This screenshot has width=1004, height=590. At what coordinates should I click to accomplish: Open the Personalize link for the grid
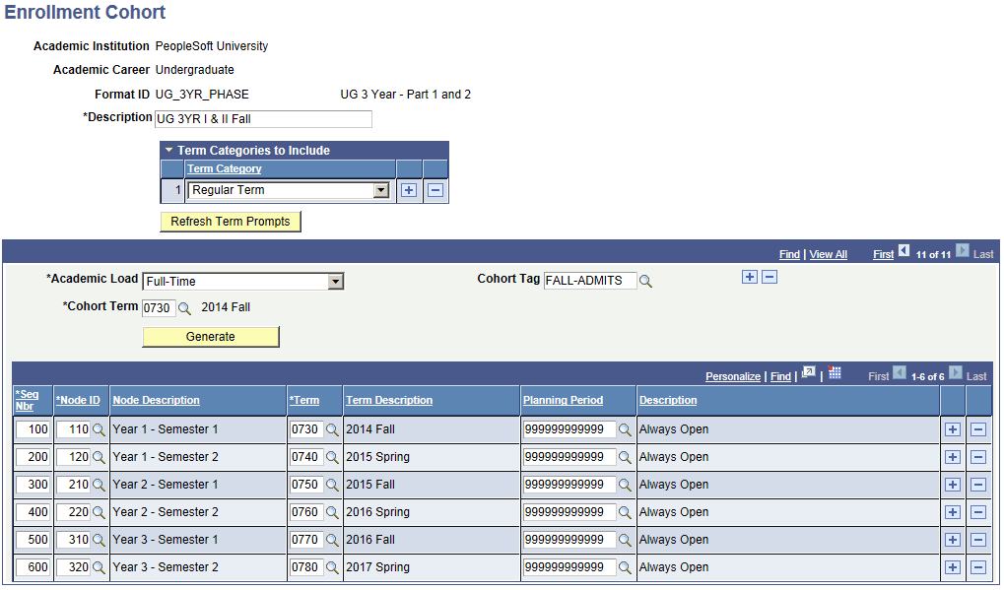point(732,376)
